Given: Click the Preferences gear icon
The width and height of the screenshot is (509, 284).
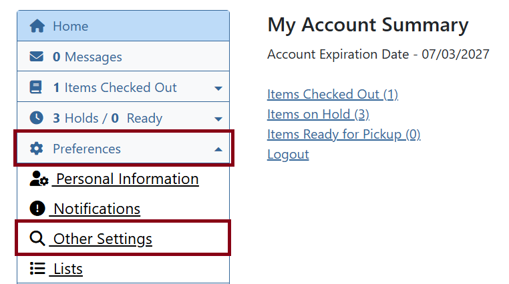Looking at the screenshot, I should (x=37, y=149).
